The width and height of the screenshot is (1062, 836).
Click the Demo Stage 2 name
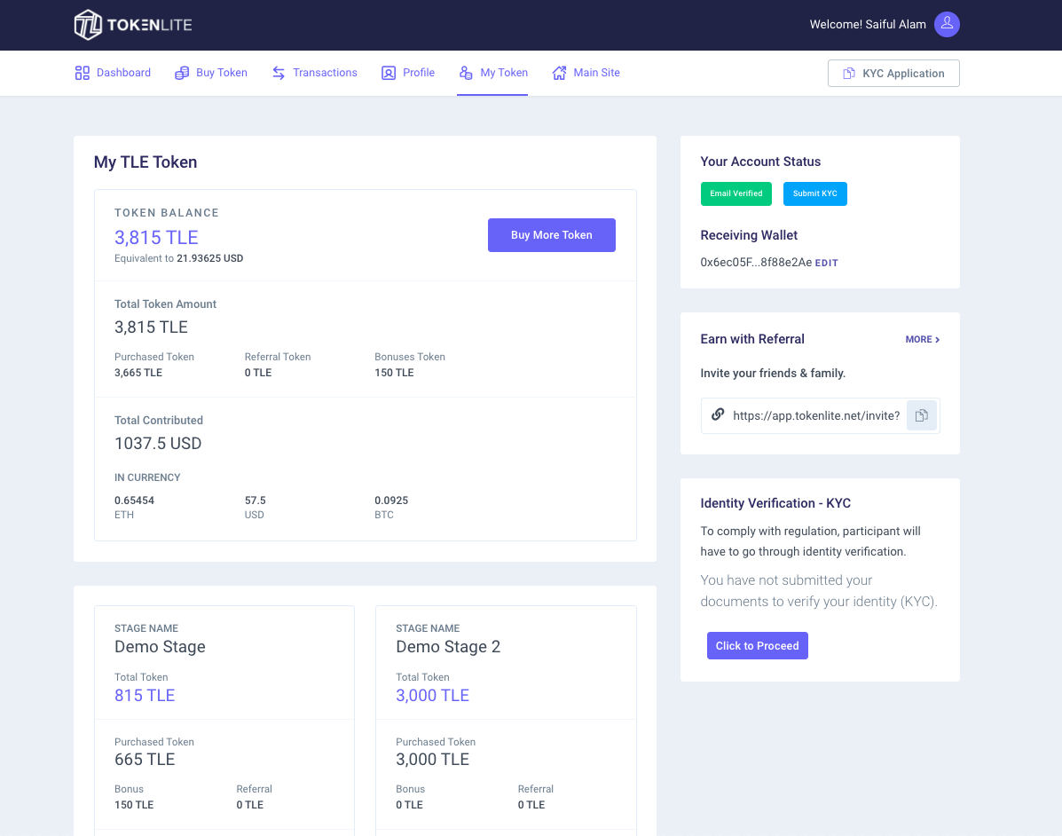coord(448,646)
